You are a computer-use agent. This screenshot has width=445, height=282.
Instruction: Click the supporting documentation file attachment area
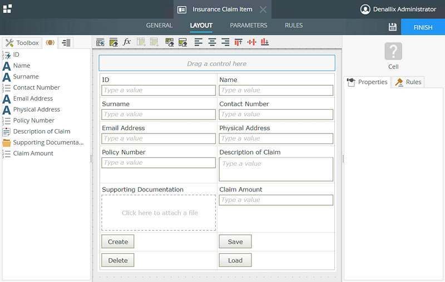pos(159,213)
